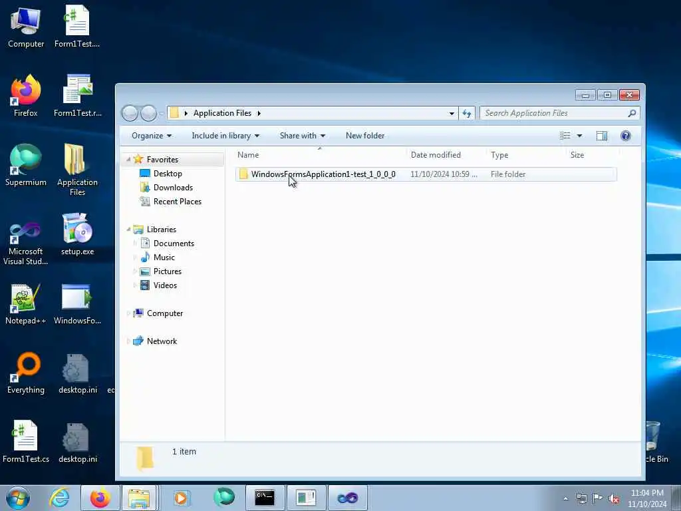
Task: Open the Include in library menu
Action: point(225,136)
